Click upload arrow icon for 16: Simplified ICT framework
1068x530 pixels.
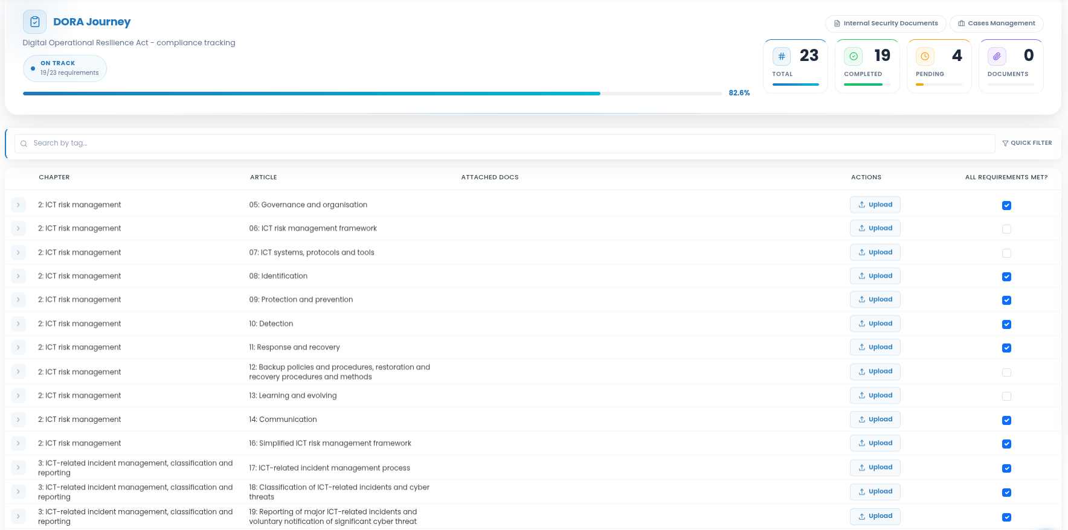(862, 443)
